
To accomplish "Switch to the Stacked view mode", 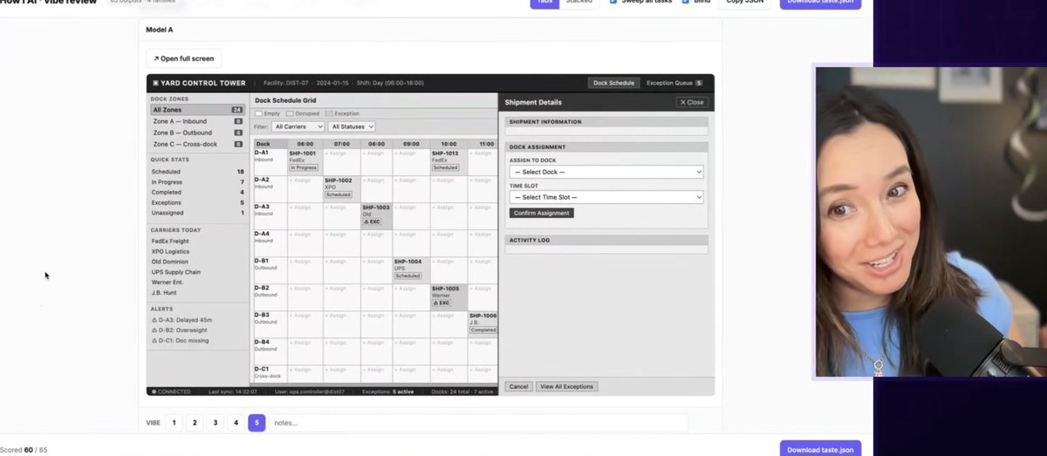I will click(578, 3).
